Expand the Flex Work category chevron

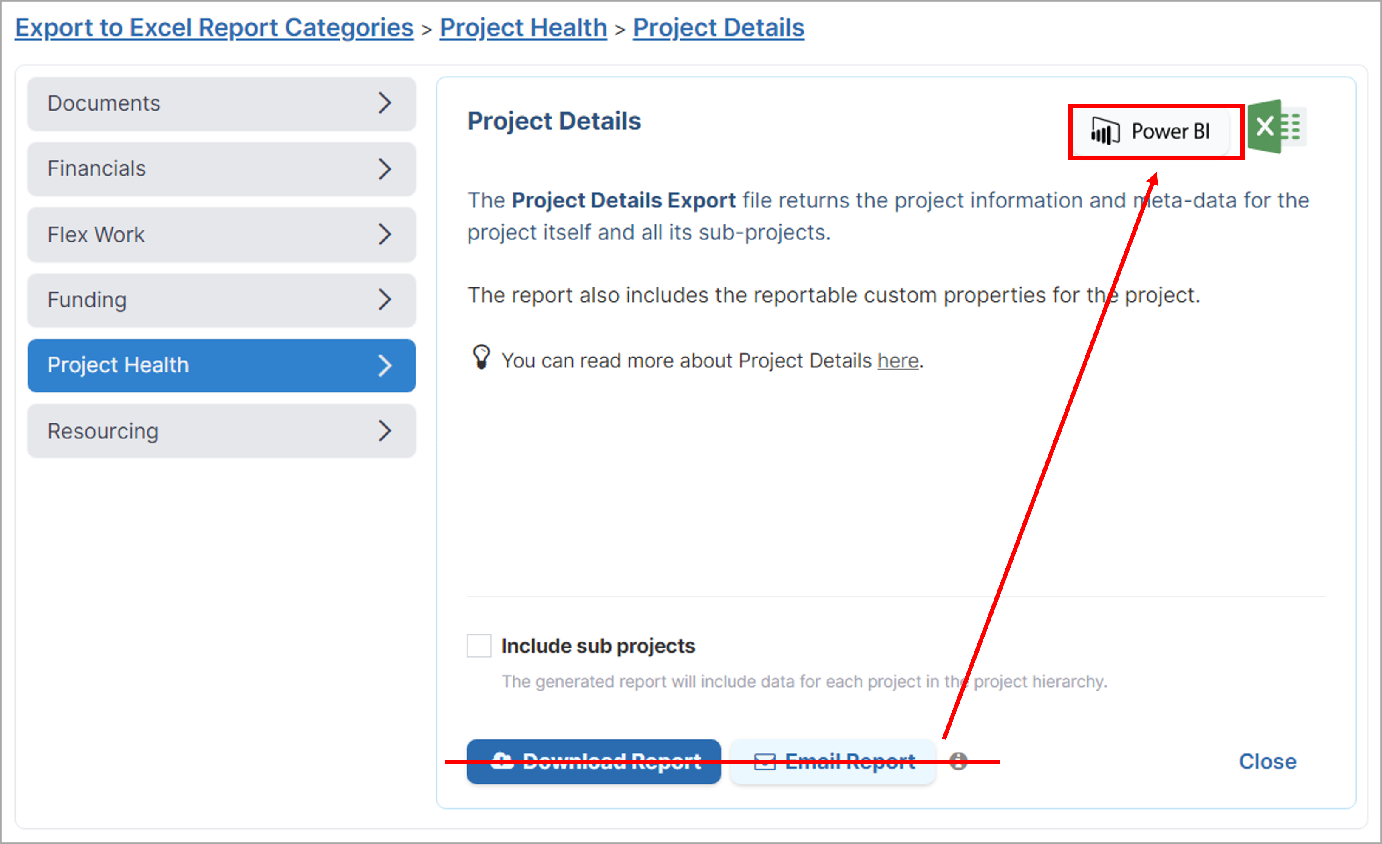tap(385, 235)
